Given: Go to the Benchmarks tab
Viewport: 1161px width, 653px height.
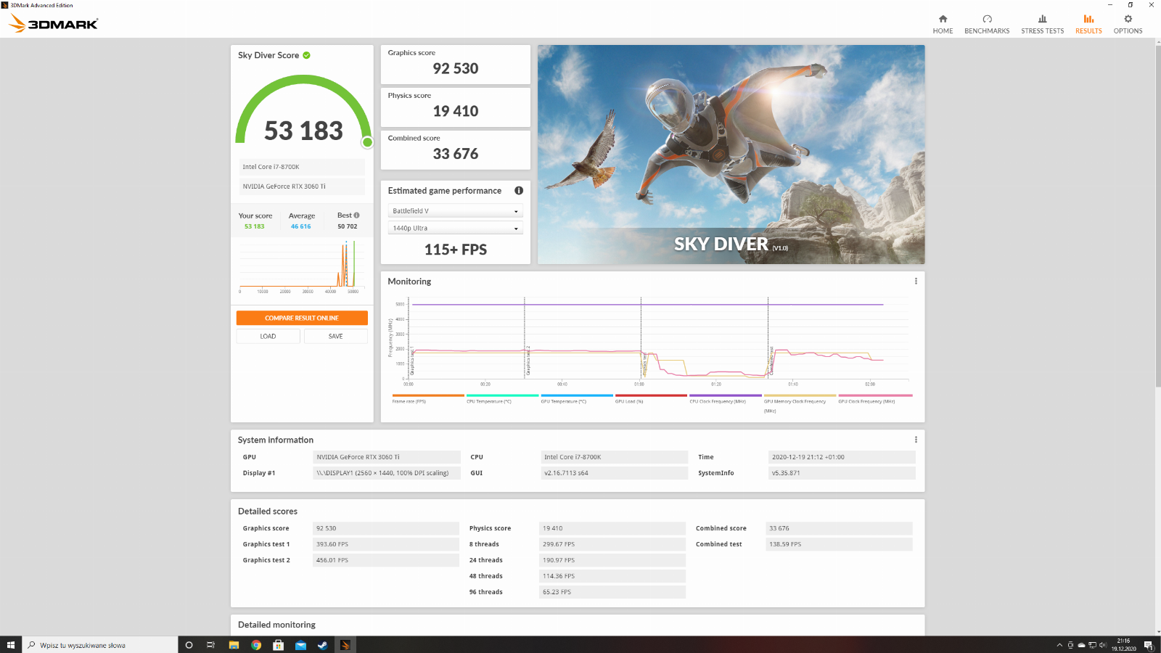Looking at the screenshot, I should [x=987, y=24].
